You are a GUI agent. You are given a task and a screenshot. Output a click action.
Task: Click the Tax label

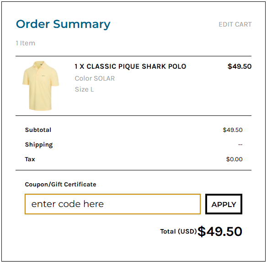coord(30,159)
